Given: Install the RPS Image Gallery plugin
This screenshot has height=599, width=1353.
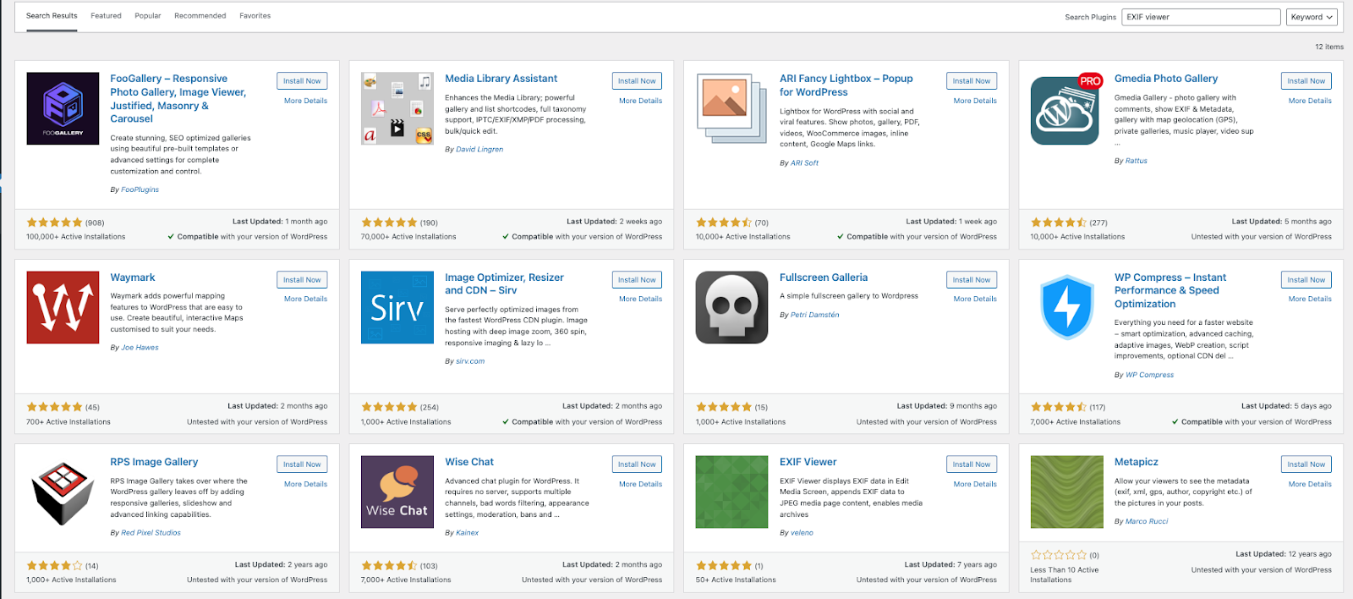Looking at the screenshot, I should click(x=302, y=464).
